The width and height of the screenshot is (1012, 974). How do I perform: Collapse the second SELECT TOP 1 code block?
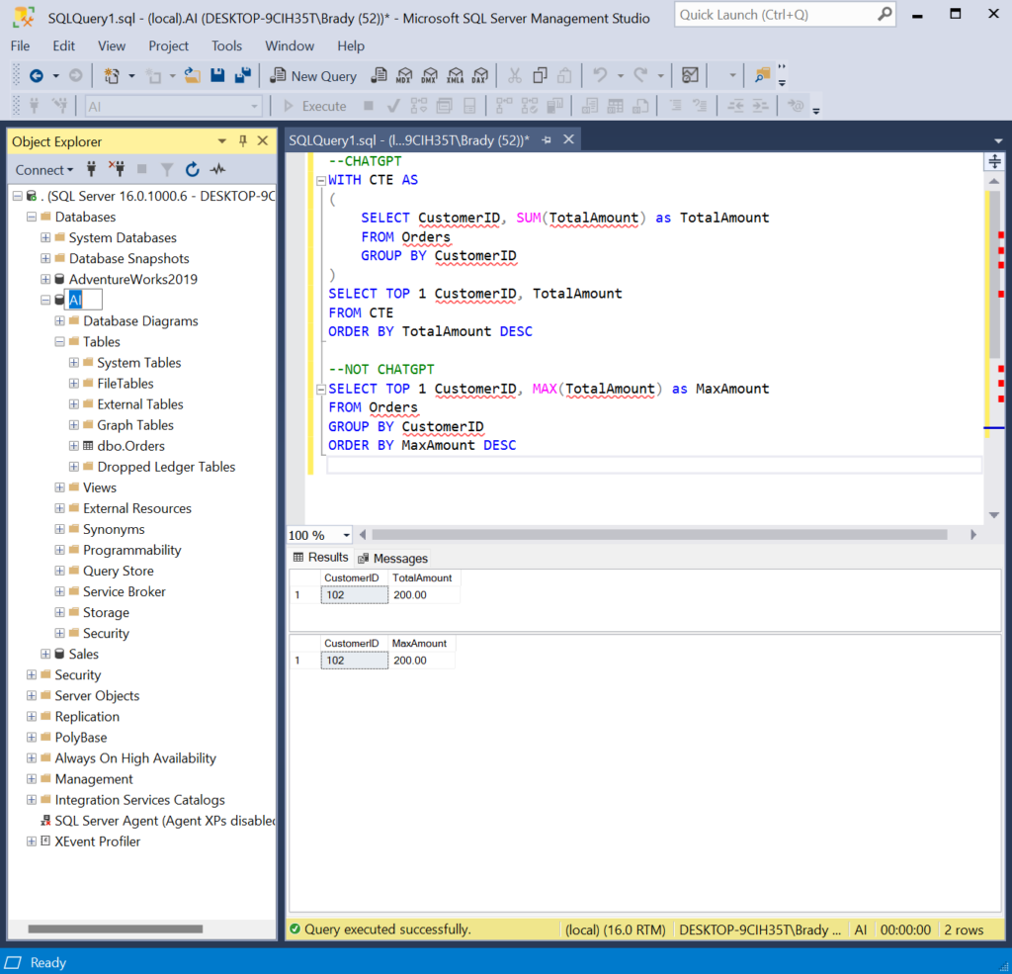(x=321, y=390)
